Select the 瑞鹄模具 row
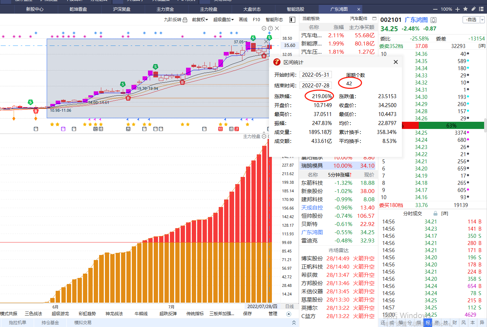The image size is (487, 327). [x=338, y=166]
